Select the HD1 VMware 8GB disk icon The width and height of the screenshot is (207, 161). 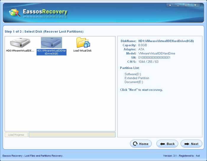pyautogui.click(x=51, y=42)
